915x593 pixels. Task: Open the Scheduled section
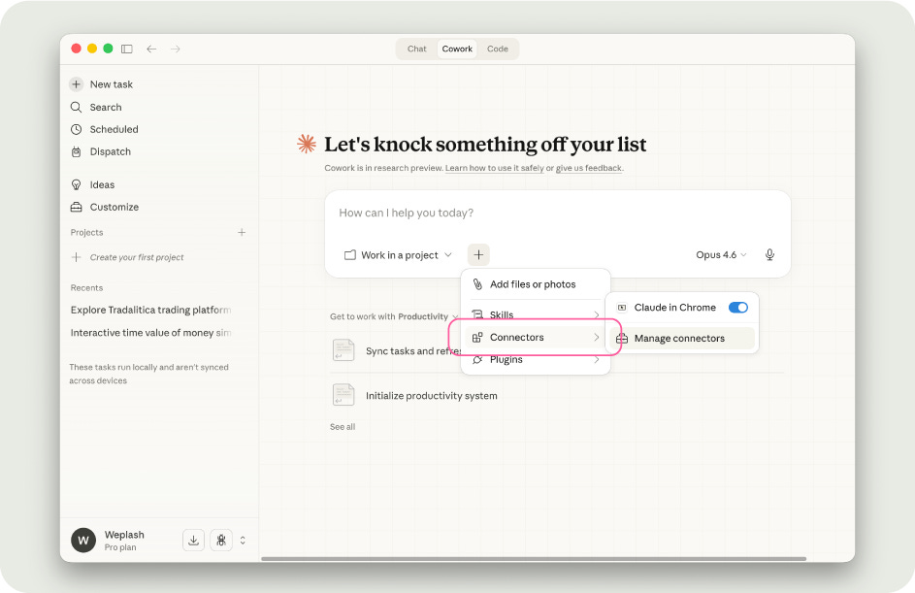tap(105, 130)
